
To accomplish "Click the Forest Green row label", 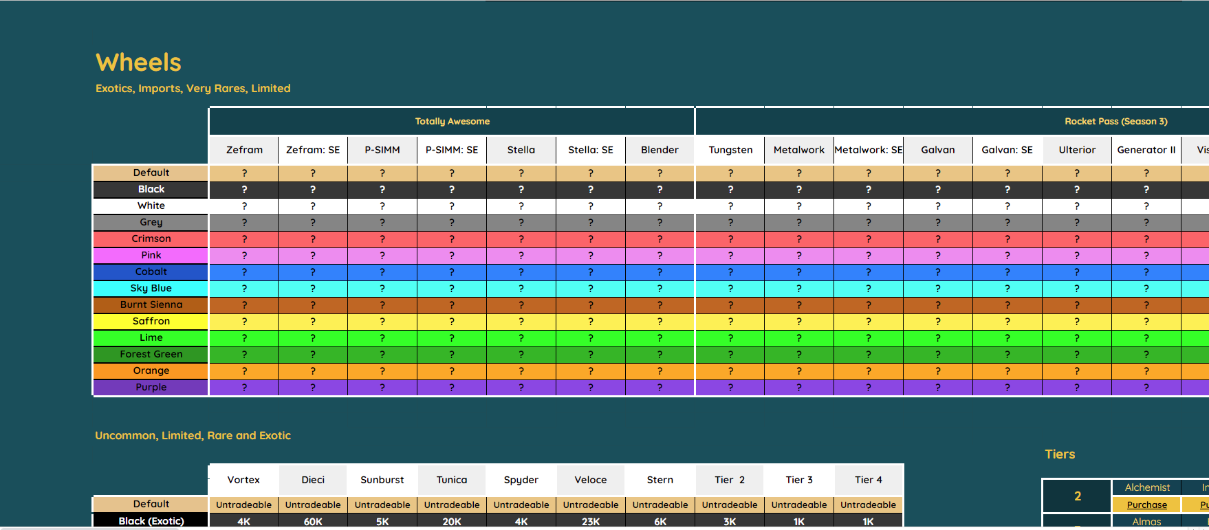I will (151, 354).
